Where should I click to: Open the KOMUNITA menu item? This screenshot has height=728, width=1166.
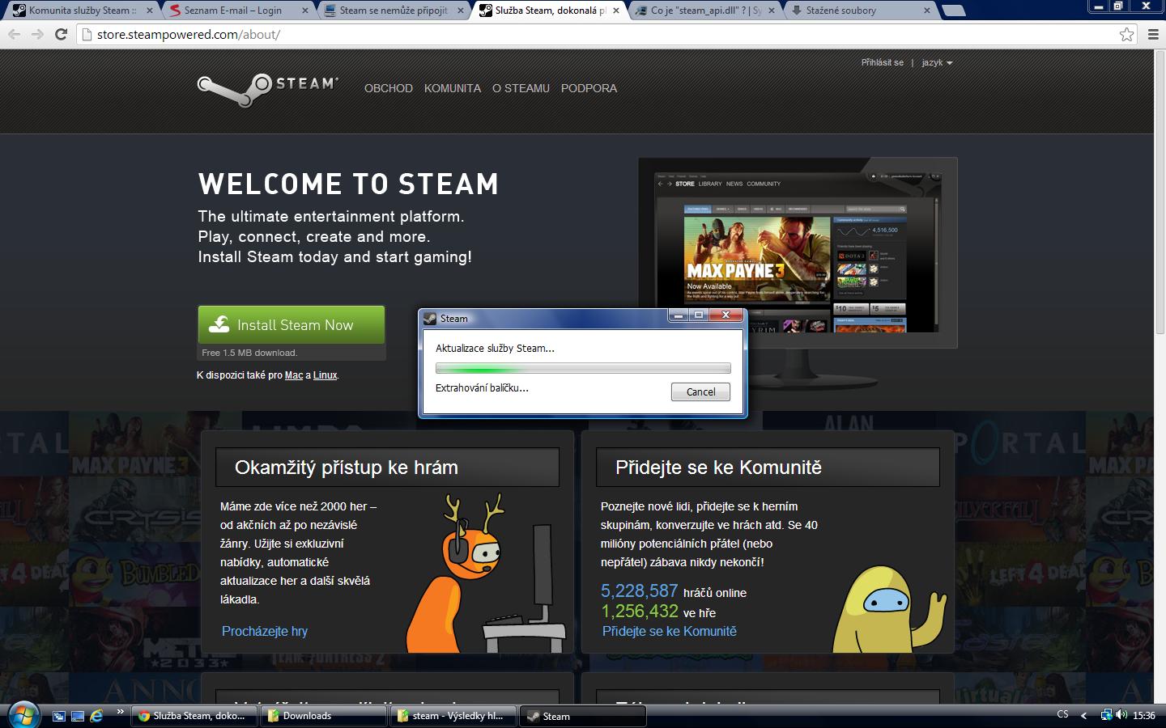click(453, 88)
